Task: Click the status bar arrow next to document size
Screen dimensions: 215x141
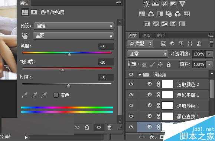Action: [26, 137]
